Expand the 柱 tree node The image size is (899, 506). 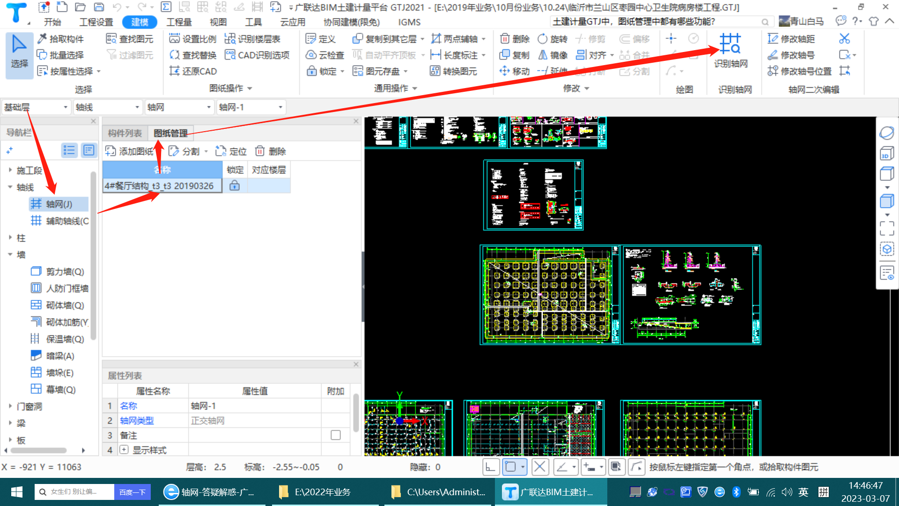click(x=10, y=238)
